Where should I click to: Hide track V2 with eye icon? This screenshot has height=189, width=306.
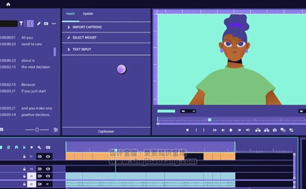pos(48,169)
